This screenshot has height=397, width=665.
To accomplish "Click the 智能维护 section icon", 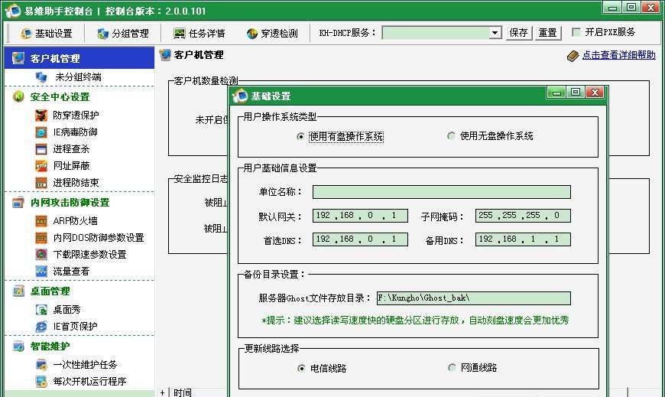I will click(18, 347).
